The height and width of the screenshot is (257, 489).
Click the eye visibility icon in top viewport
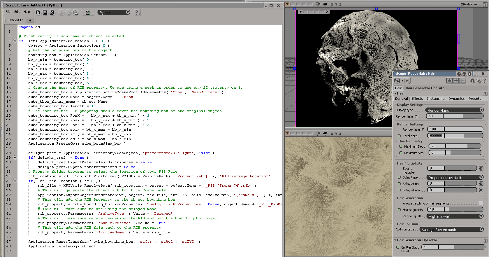pos(325,4)
